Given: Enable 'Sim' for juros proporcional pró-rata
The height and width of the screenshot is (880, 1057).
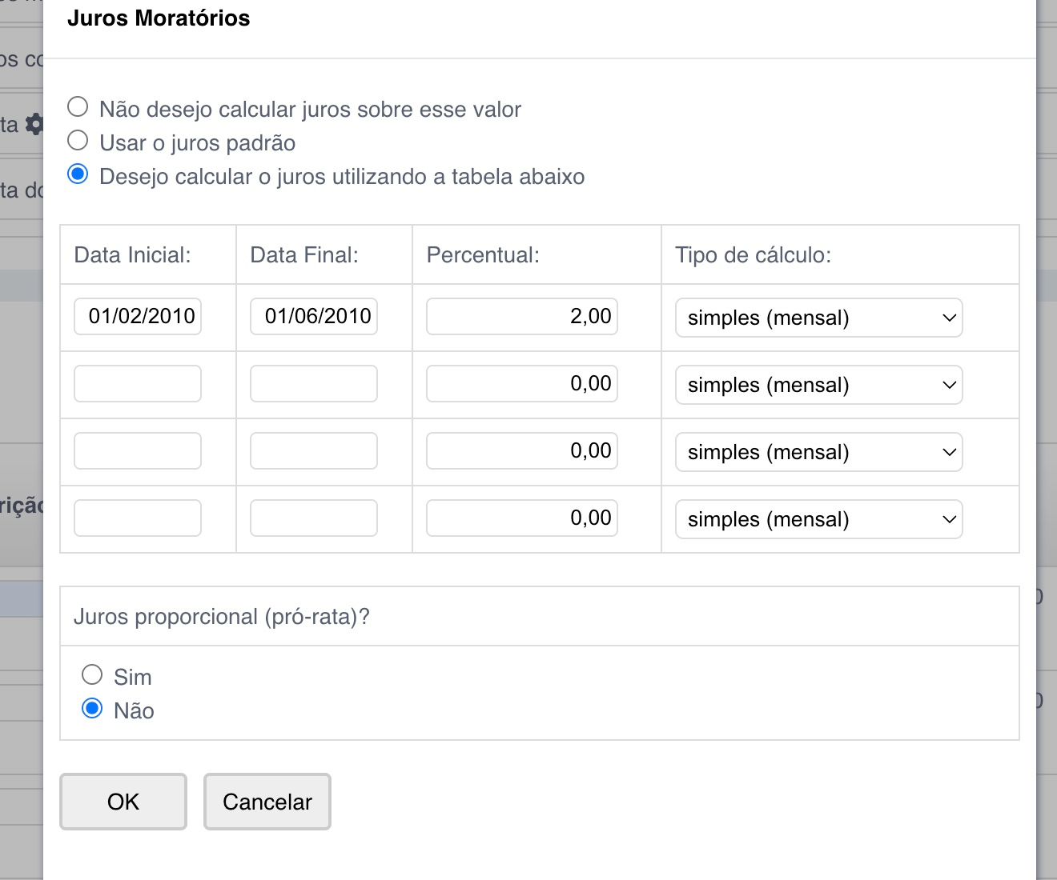Looking at the screenshot, I should pos(92,675).
